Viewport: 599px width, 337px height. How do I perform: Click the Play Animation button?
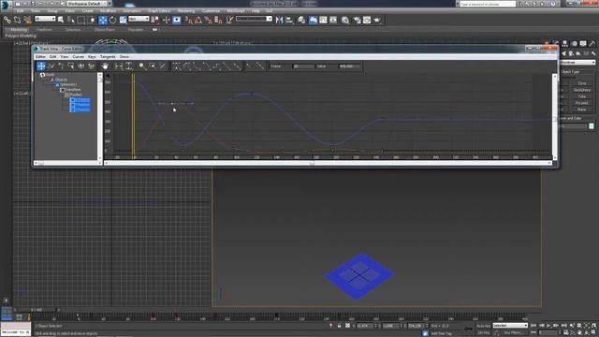point(549,326)
